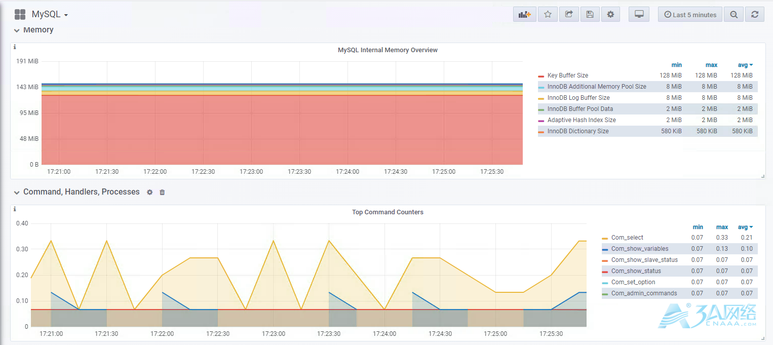
Task: Refresh the dashboard
Action: (x=755, y=15)
